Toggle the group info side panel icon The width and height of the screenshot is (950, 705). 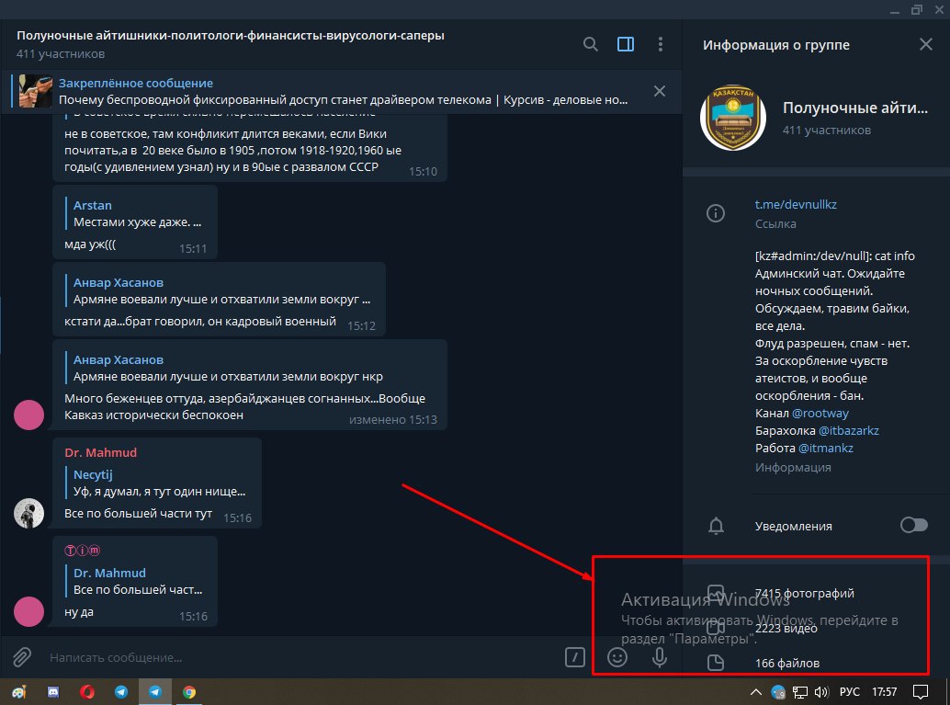click(x=626, y=44)
